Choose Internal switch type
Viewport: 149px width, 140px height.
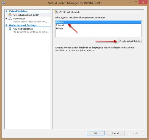[99, 25]
